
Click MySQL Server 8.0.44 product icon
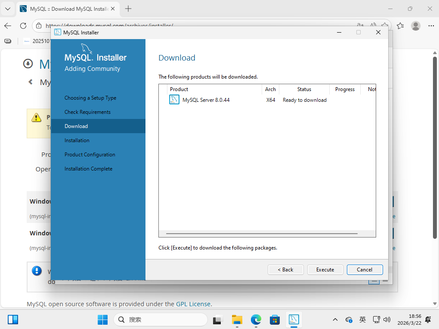174,100
